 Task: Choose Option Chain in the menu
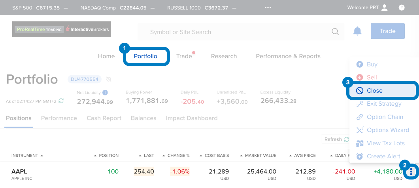tap(385, 117)
